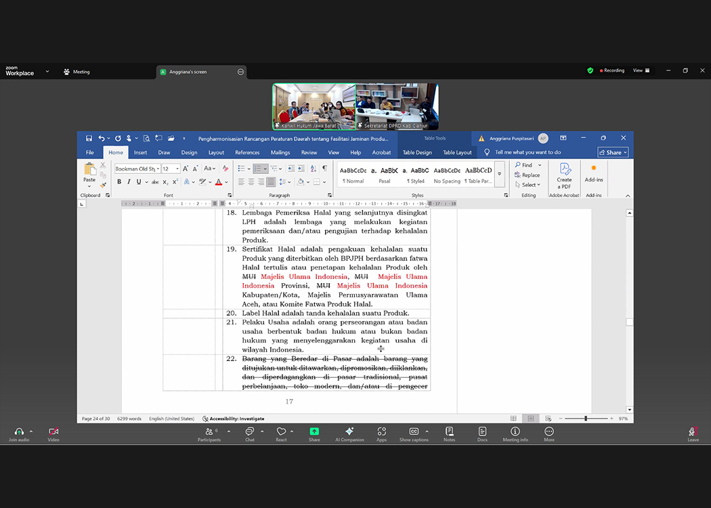This screenshot has width=711, height=508.
Task: Click Leave to exit the Zoom meeting
Action: pos(693,433)
